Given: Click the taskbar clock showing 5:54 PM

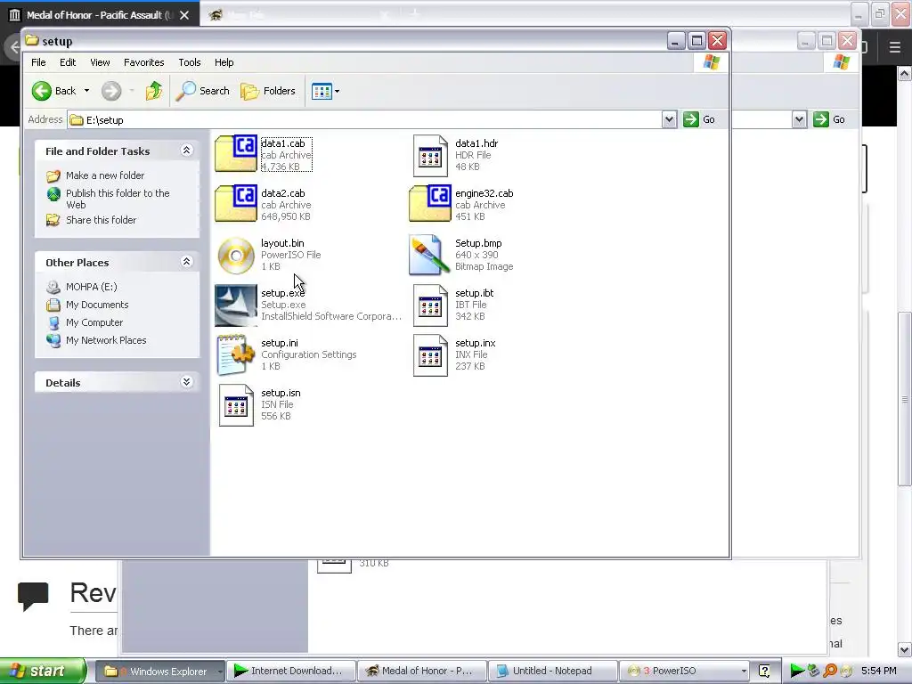Looking at the screenshot, I should click(x=878, y=672).
